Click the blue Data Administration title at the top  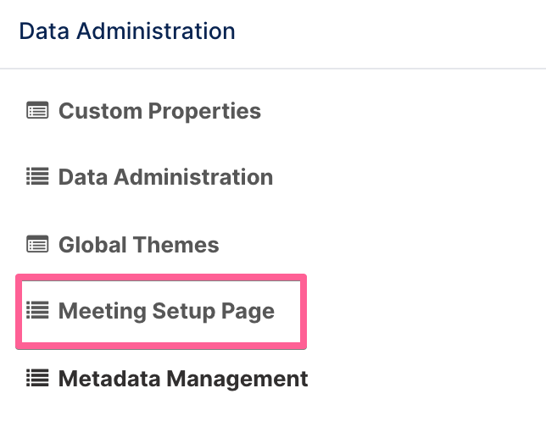[x=127, y=31]
